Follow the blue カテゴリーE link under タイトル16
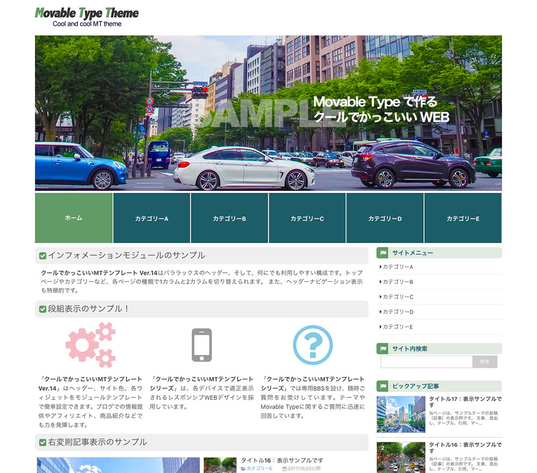 tap(259, 469)
